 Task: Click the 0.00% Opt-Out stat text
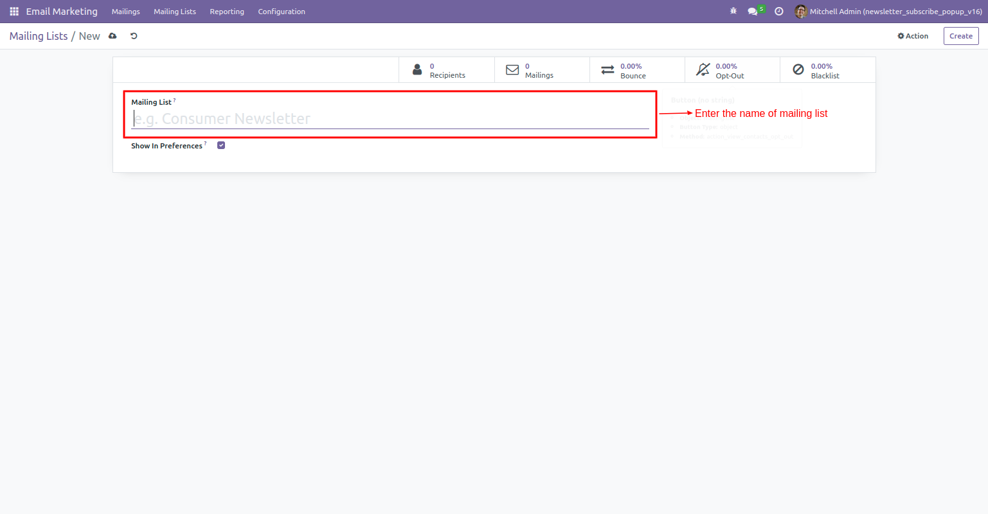(x=730, y=71)
